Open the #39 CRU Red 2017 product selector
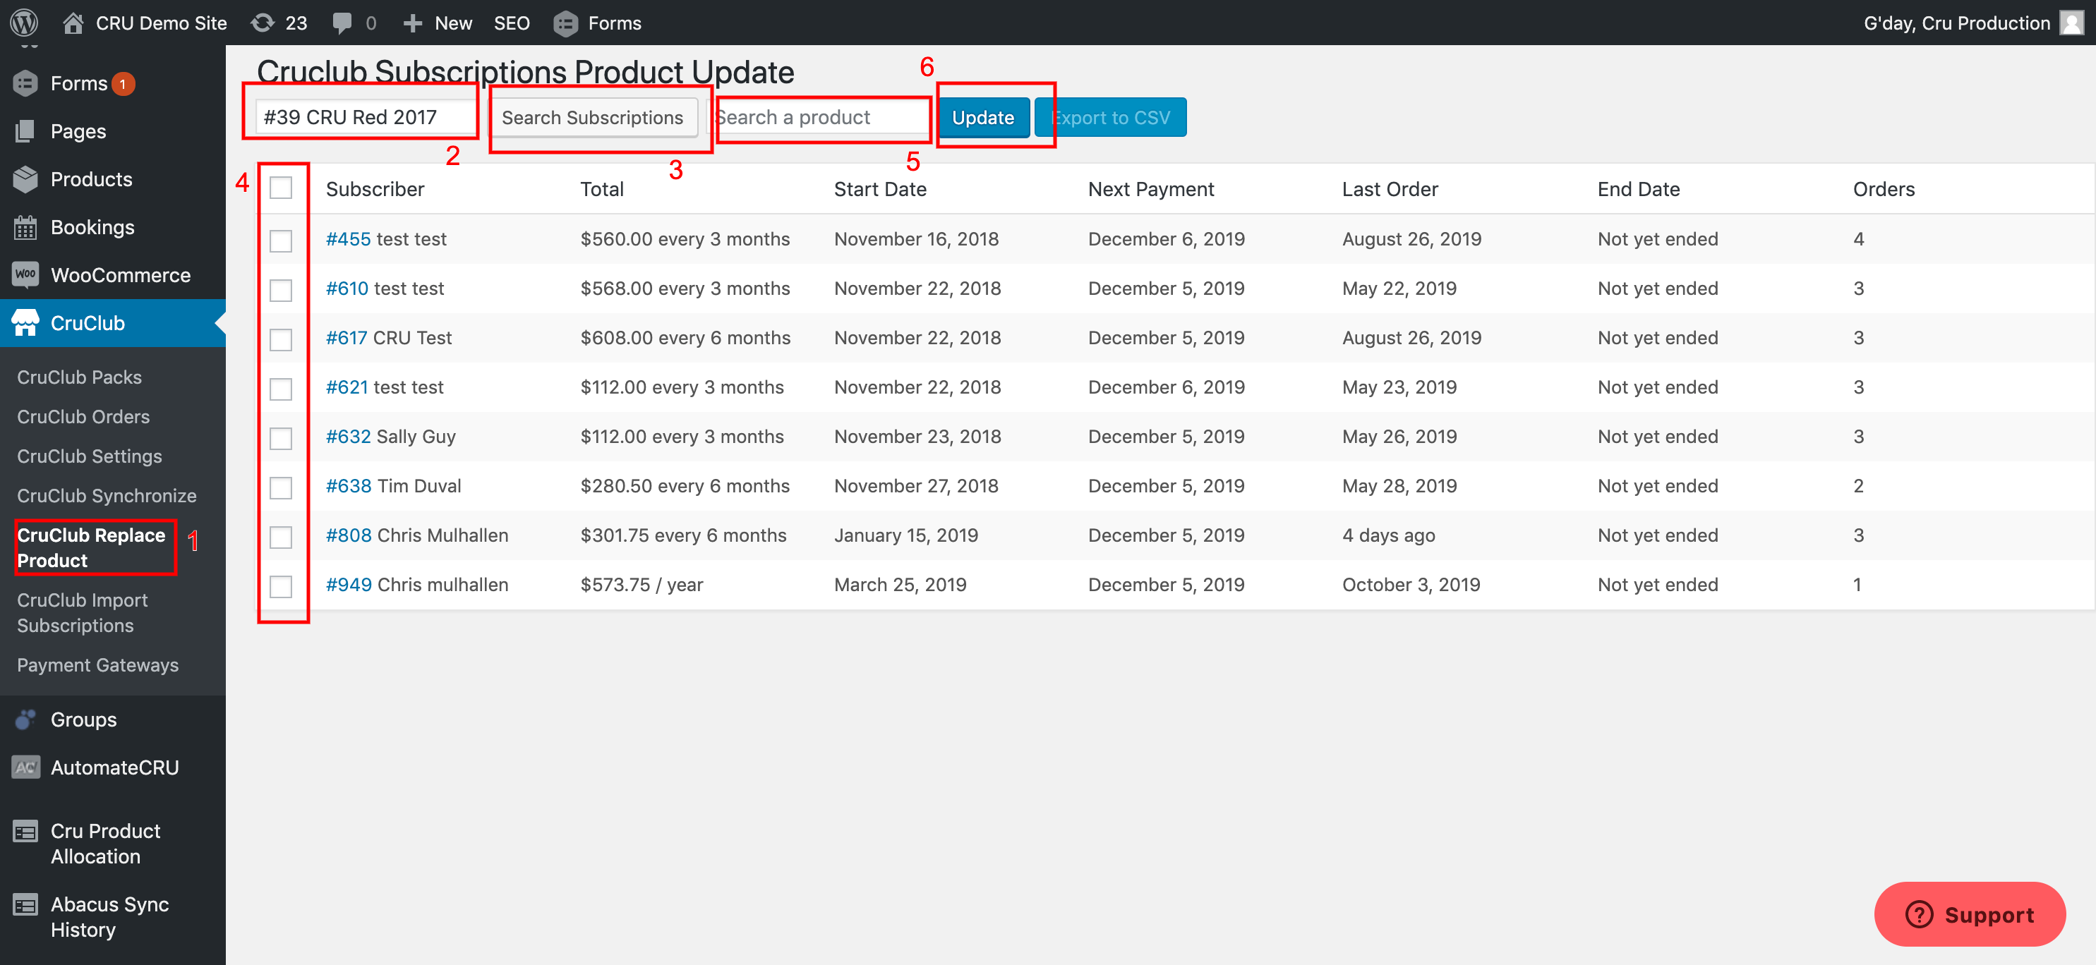Screen dimensions: 2096x965 pos(366,117)
